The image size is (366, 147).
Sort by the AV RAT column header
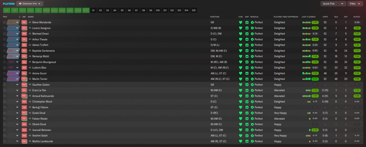(x=357, y=17)
